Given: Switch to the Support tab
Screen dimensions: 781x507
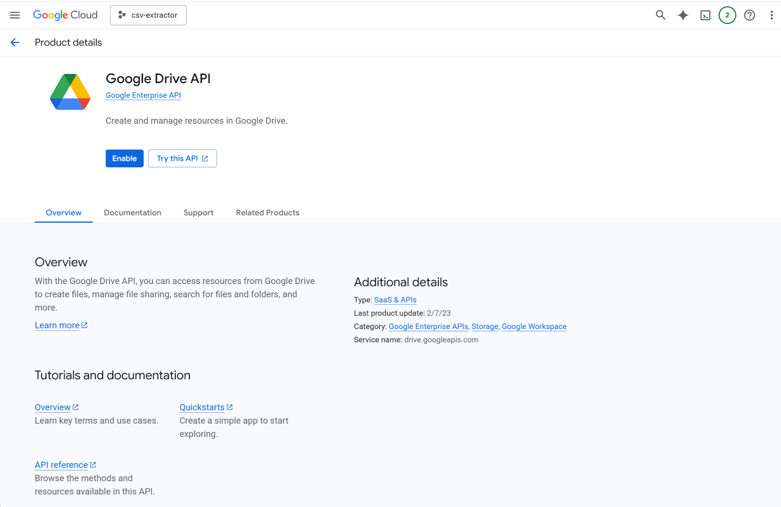Looking at the screenshot, I should coord(198,213).
